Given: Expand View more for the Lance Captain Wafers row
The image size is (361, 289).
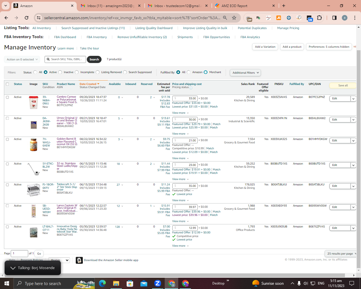Looking at the screenshot, I should pos(180,221).
